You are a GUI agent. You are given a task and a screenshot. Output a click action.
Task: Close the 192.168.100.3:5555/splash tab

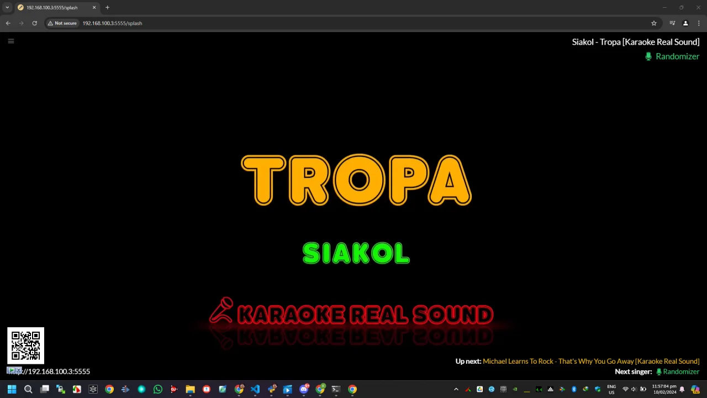(94, 8)
